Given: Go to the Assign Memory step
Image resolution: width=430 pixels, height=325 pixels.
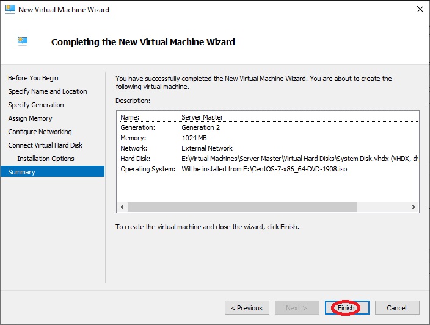Looking at the screenshot, I should click(x=30, y=118).
